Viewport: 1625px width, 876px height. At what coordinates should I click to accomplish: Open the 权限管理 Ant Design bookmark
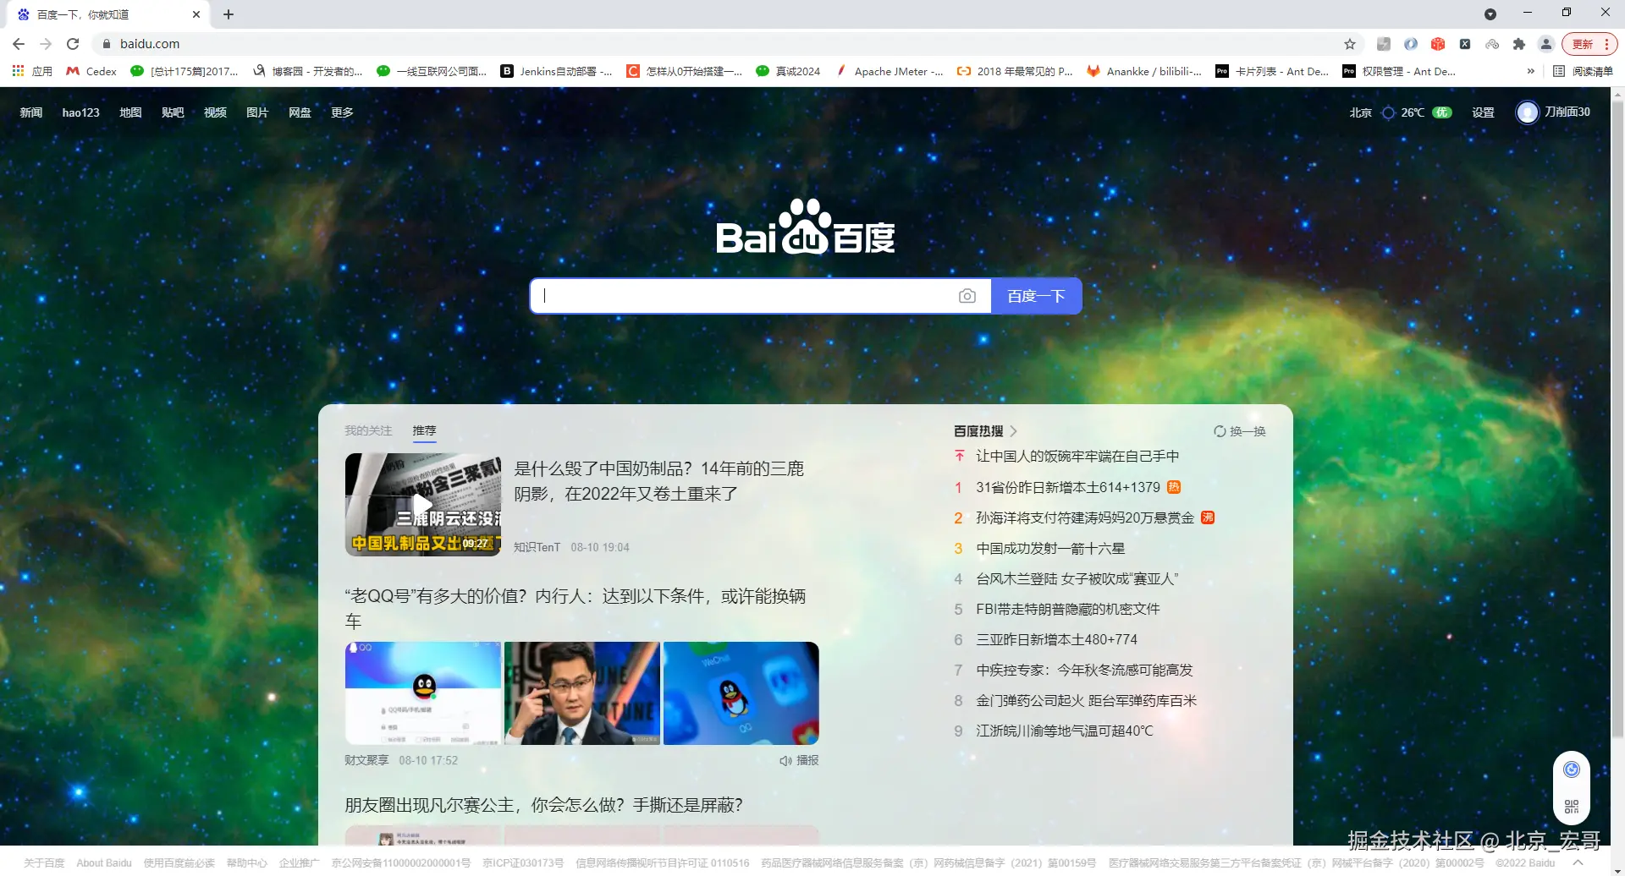(x=1400, y=71)
